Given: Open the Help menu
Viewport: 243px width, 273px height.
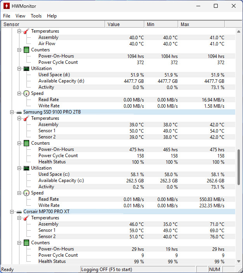Looking at the screenshot, I should click(52, 16).
